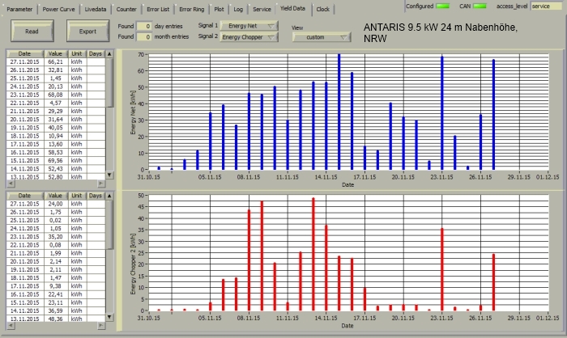The width and height of the screenshot is (567, 338).
Task: Select the 66,21 value cell
Action: click(x=55, y=61)
